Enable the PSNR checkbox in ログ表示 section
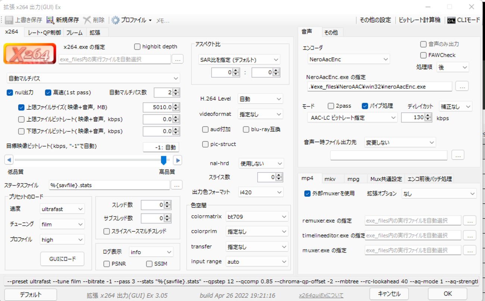 pos(107,264)
